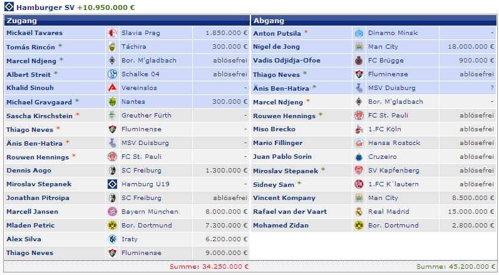Click the Zugang column header
The image size is (499, 275).
21,21
